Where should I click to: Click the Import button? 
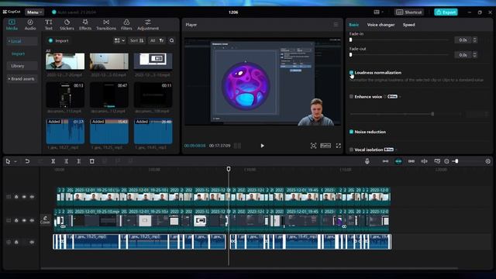coord(59,40)
